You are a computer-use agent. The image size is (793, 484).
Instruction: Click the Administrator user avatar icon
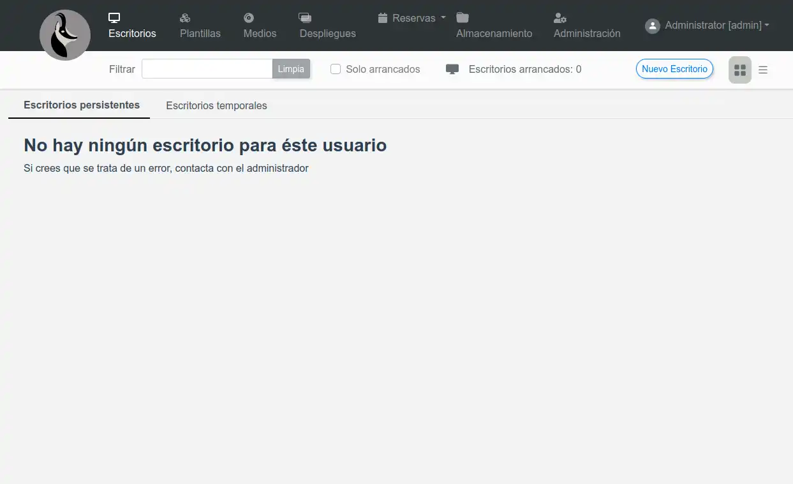[x=652, y=26]
